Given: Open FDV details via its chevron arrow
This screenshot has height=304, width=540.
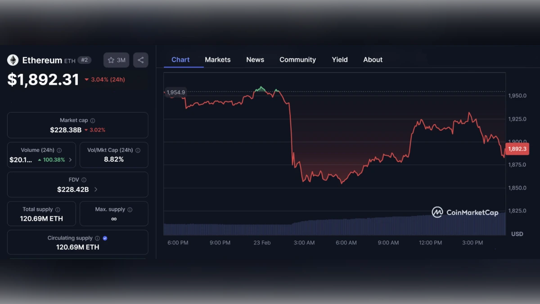Looking at the screenshot, I should click(x=95, y=190).
